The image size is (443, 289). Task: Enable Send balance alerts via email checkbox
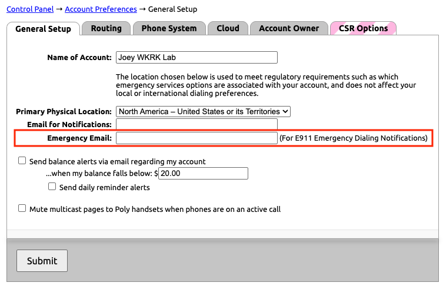click(22, 161)
